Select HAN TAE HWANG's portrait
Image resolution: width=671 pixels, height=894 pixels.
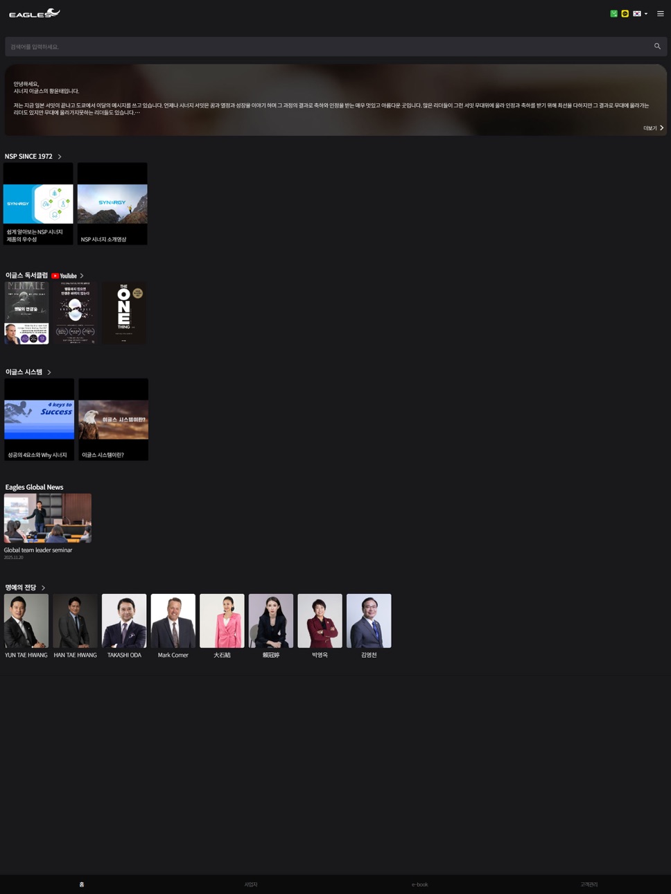(x=76, y=621)
